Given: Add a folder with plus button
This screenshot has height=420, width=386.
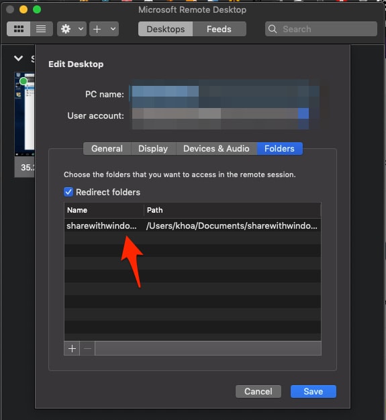Looking at the screenshot, I should (72, 348).
